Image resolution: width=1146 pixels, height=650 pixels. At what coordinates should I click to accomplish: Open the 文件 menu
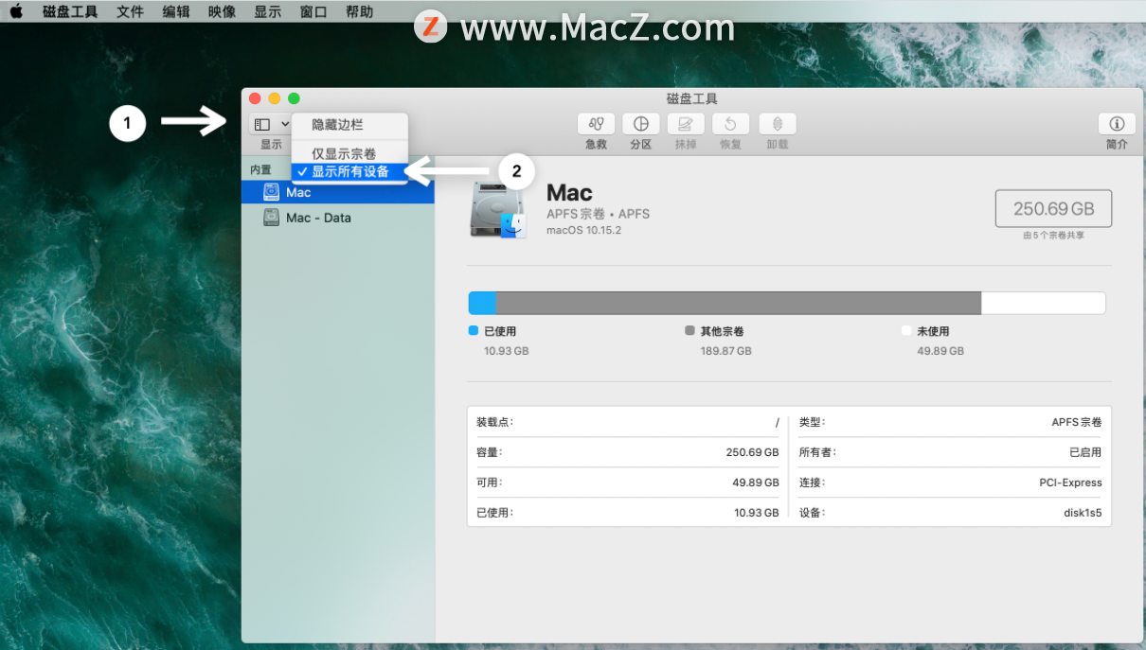[130, 11]
